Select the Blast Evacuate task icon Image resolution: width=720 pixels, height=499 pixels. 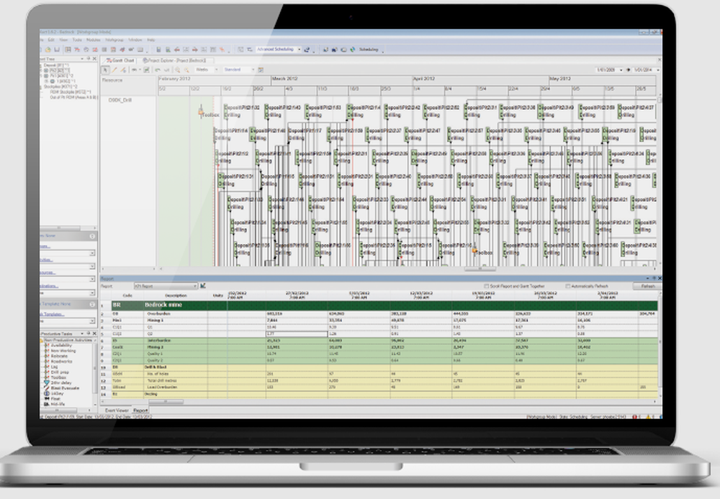tap(46, 388)
